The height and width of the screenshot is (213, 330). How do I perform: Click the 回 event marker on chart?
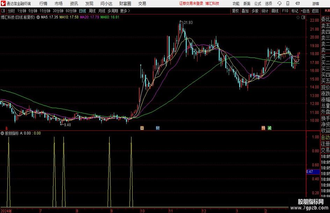pos(142,128)
